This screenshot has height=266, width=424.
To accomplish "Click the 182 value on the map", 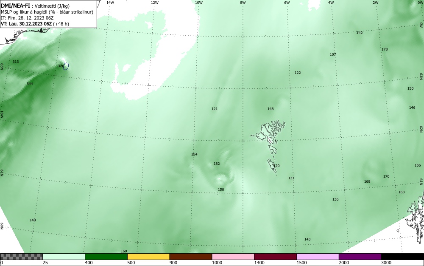I will click(x=217, y=164).
